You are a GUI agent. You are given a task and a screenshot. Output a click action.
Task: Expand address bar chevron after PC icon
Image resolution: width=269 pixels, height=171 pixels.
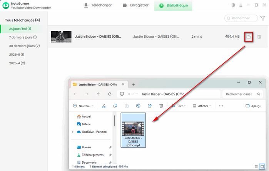(x=129, y=94)
